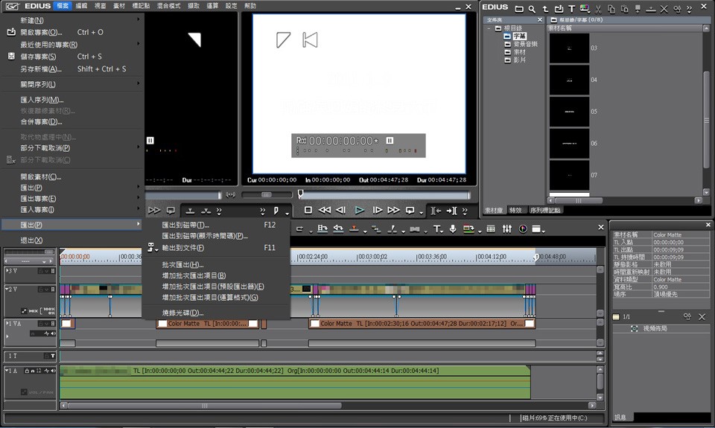This screenshot has height=428, width=715.
Task: Click the search magnifier icon in the bin
Action: [x=532, y=8]
